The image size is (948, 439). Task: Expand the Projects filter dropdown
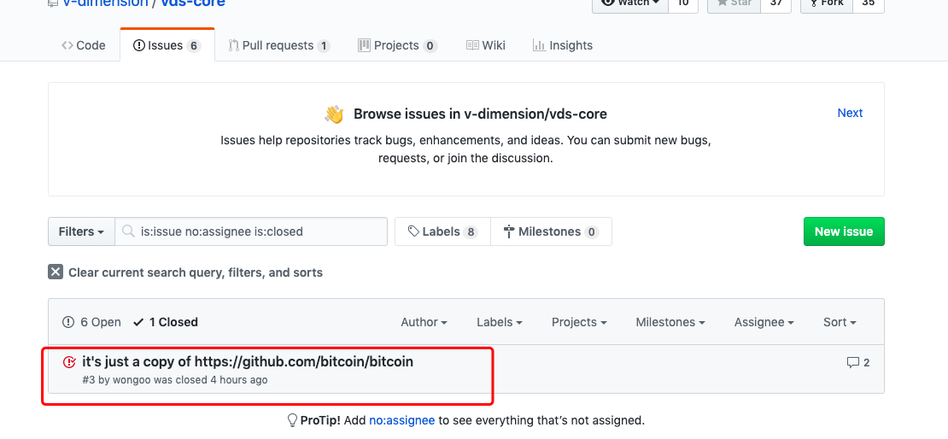(579, 322)
